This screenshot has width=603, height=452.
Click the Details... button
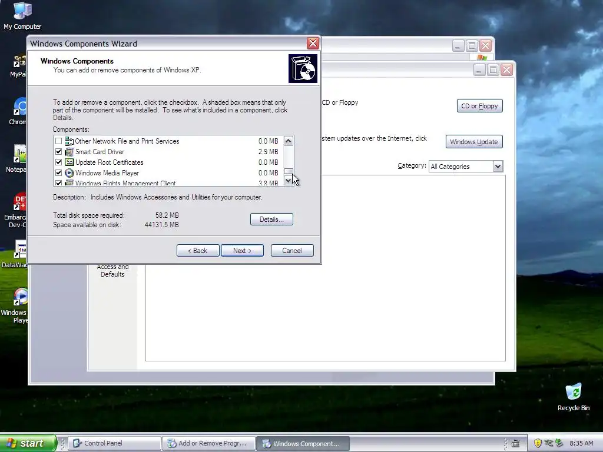[271, 220]
